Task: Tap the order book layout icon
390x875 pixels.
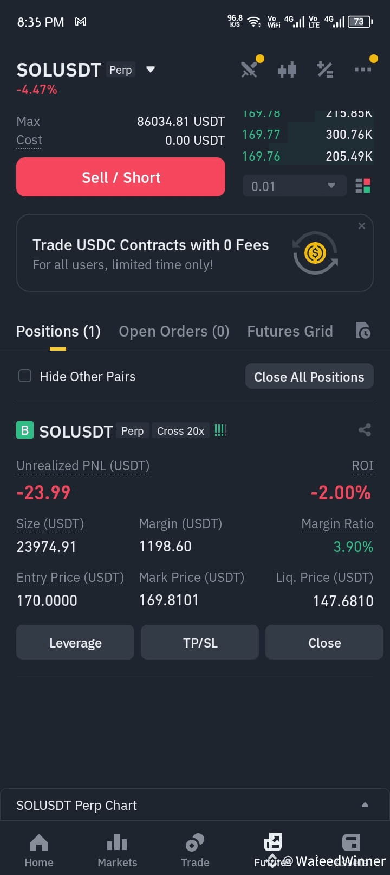Action: pos(363,186)
